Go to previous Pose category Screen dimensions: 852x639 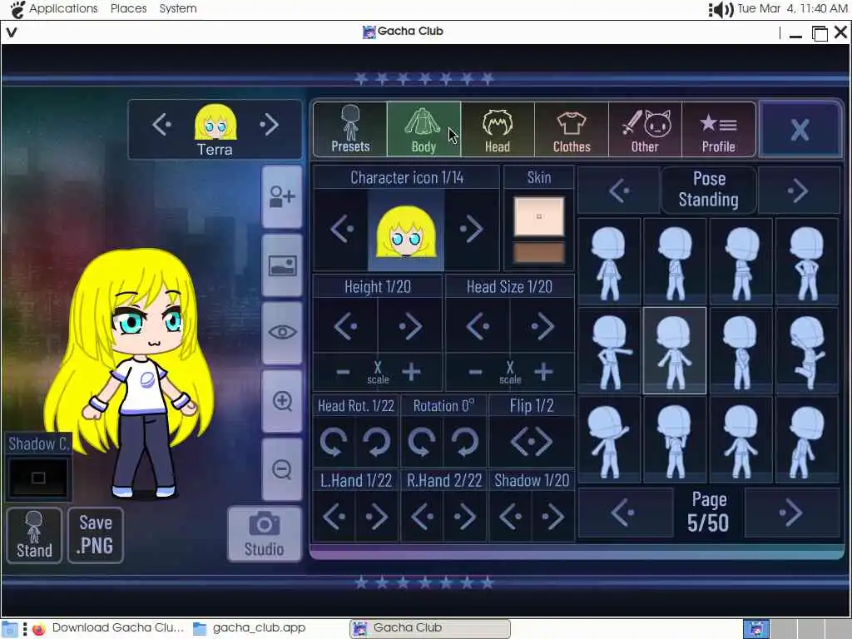click(619, 191)
